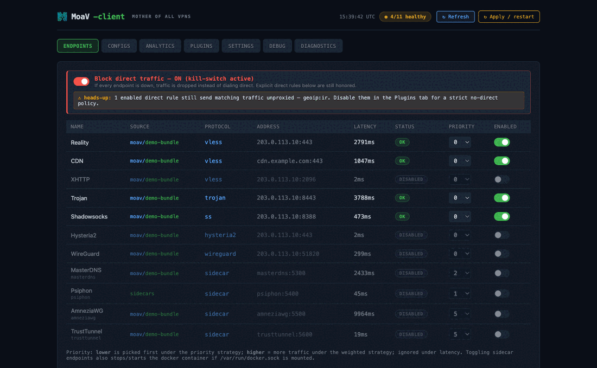Click the latency value '2791ms'
The width and height of the screenshot is (597, 368).
point(364,142)
